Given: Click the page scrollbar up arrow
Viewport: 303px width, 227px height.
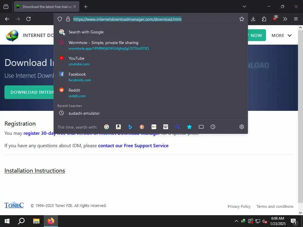Looking at the screenshot, I should pos(300,27).
